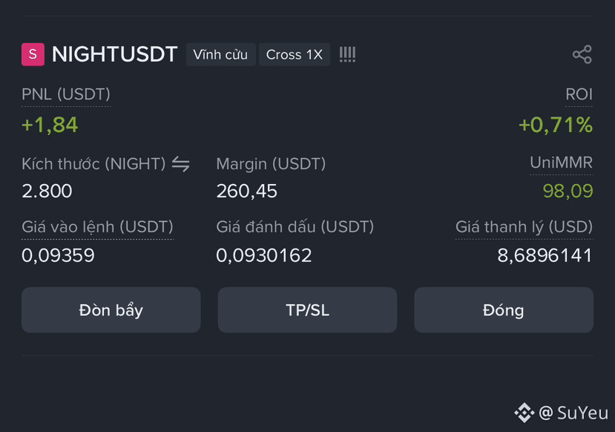Click the pink S short-position badge
Image resolution: width=615 pixels, height=432 pixels.
coord(33,54)
